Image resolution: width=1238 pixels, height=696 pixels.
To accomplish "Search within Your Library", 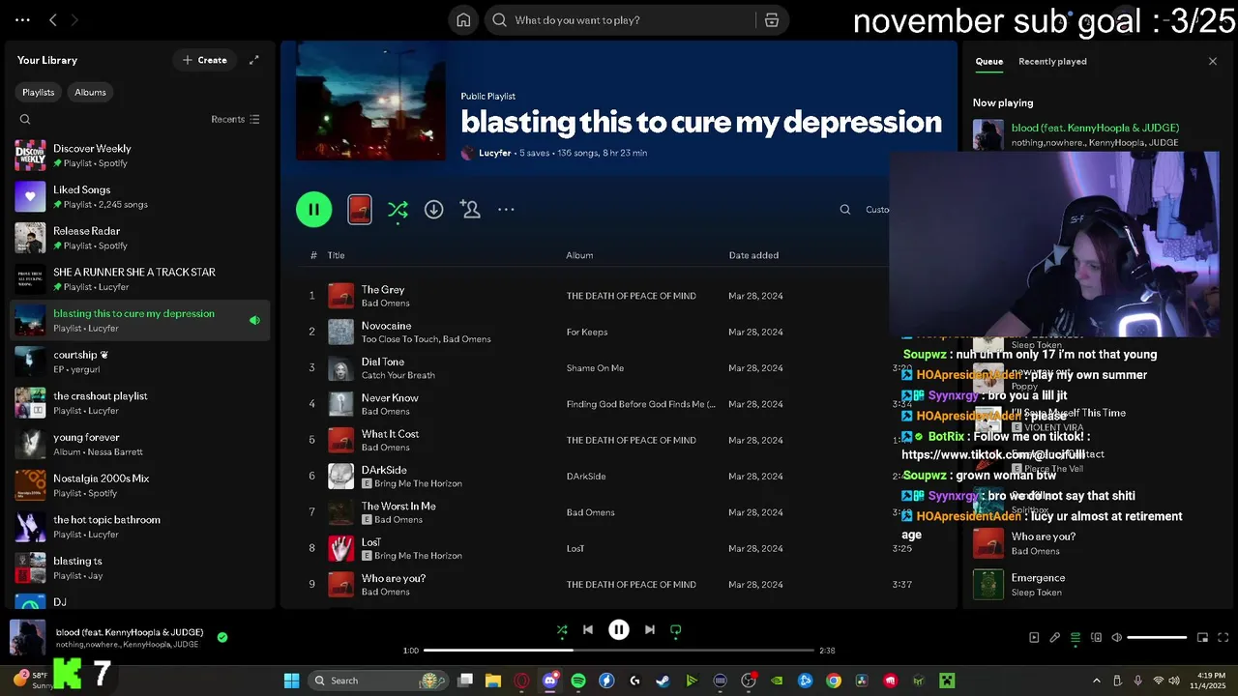I will (25, 120).
